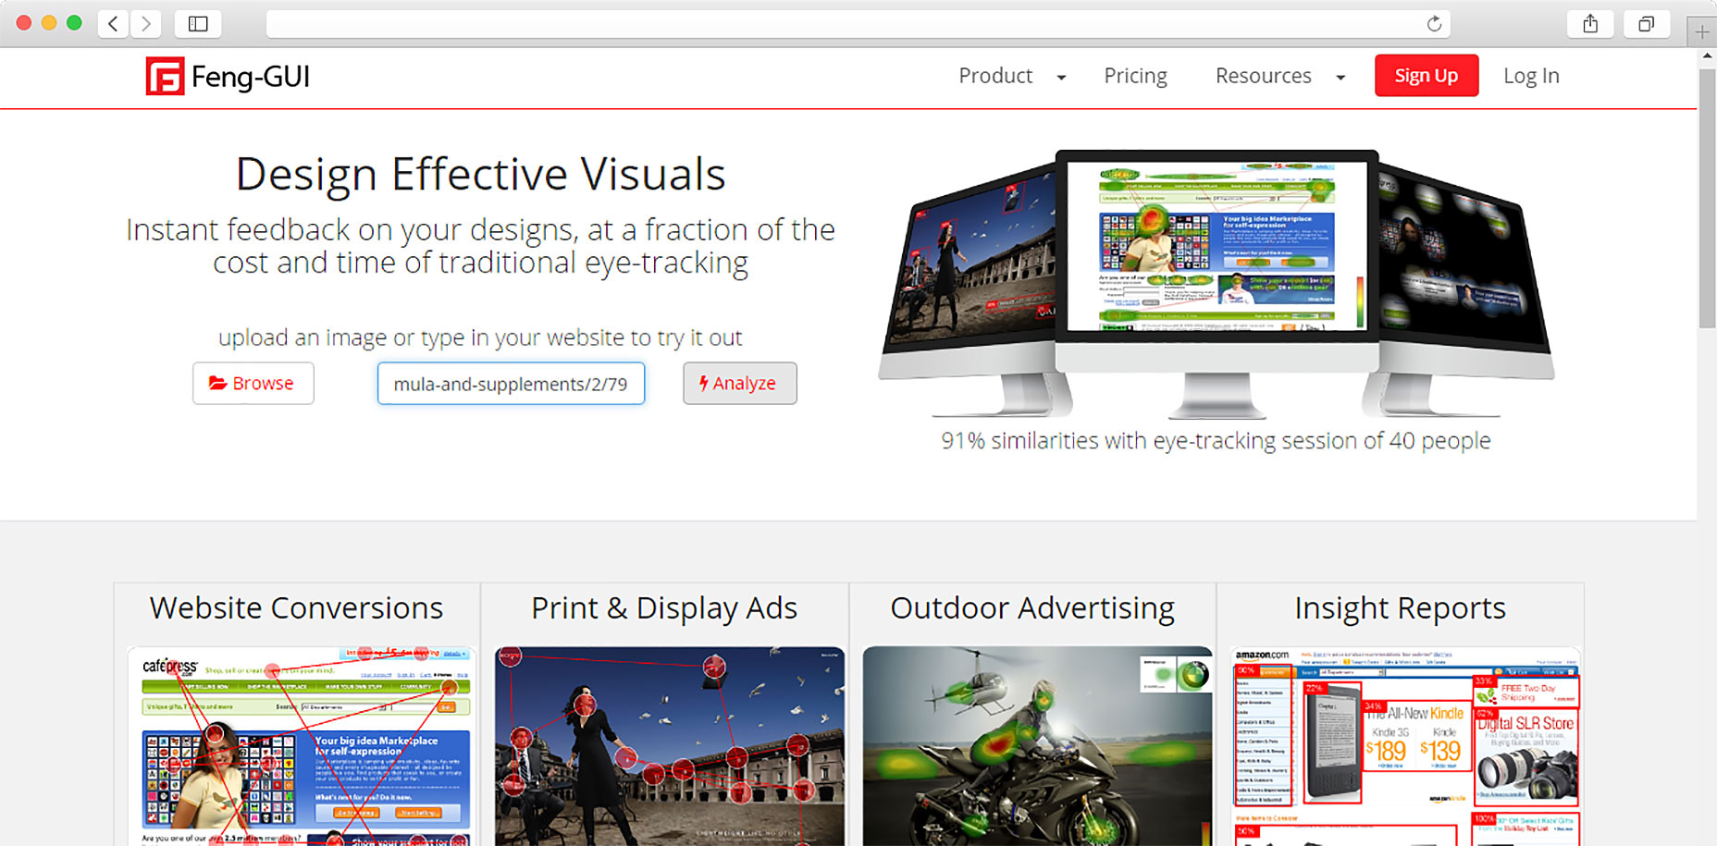
Task: Open a new tab with the plus icon
Action: pos(1701,31)
